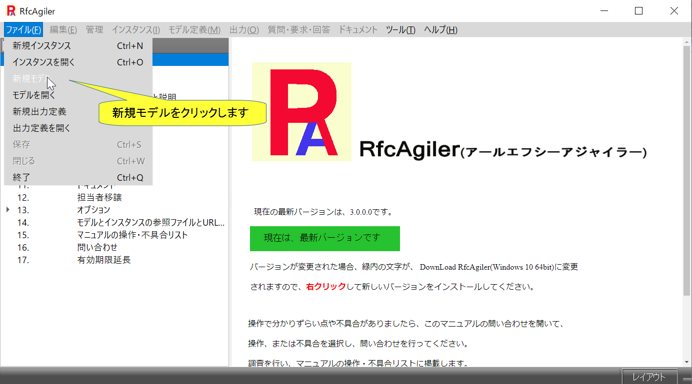Click the scrollbar down arrow
The width and height of the screenshot is (692, 384).
[x=687, y=362]
